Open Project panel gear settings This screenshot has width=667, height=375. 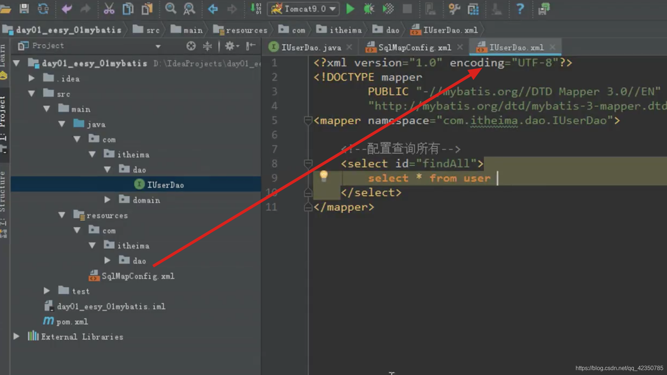pos(231,46)
